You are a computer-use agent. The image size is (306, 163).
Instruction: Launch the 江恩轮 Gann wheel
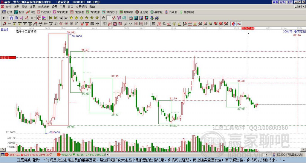coord(142,12)
